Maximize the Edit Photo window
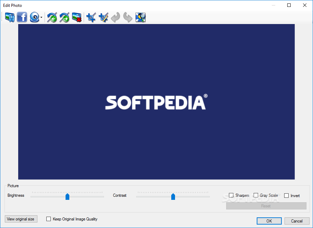This screenshot has width=313, height=228. (x=289, y=5)
